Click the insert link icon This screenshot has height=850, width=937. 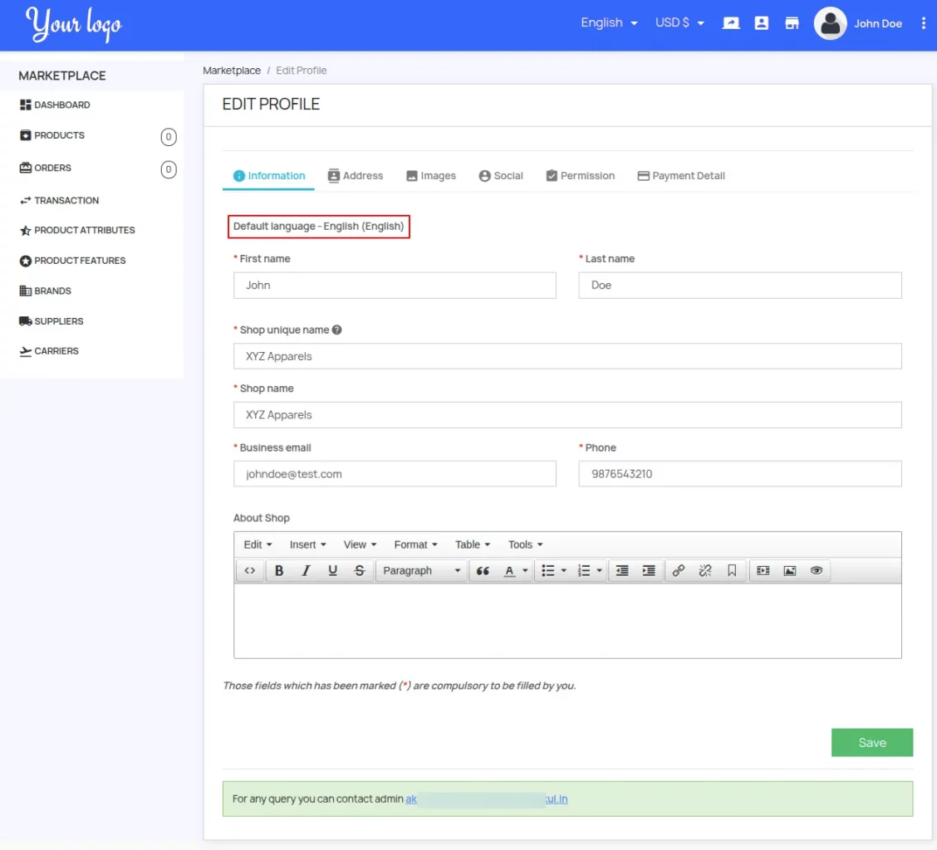[x=678, y=570]
